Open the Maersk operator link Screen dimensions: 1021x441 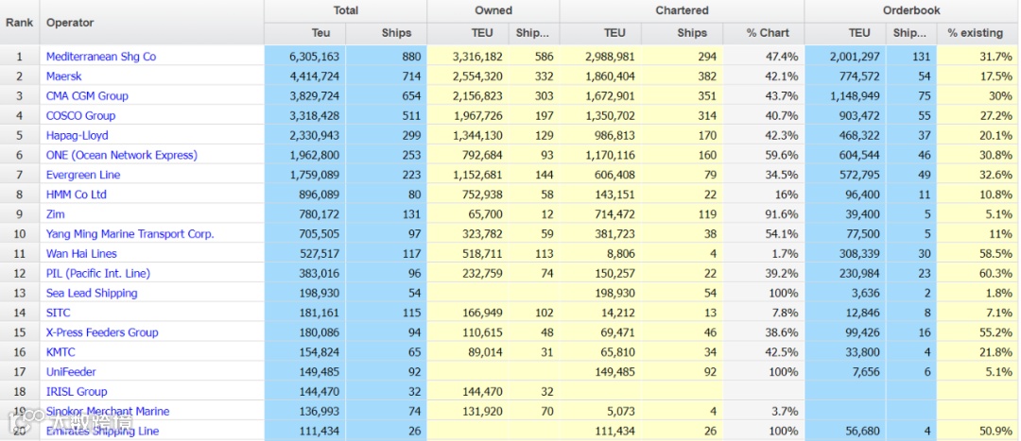pyautogui.click(x=64, y=76)
